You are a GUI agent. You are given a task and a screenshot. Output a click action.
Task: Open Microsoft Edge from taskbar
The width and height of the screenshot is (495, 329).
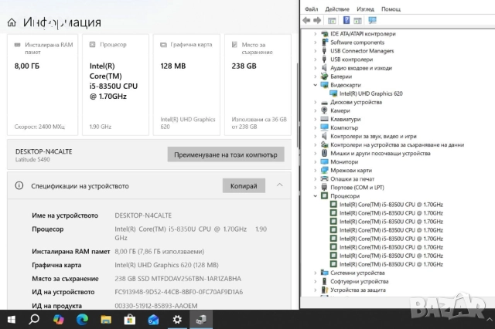click(82, 320)
